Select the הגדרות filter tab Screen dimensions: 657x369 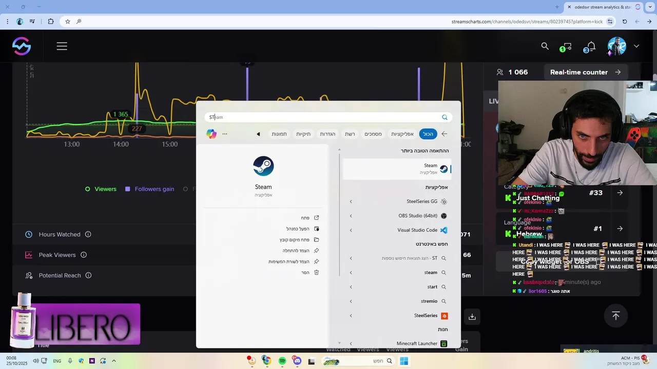click(x=327, y=134)
